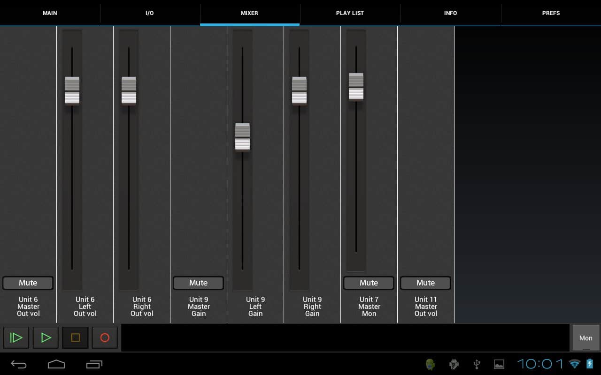Mute Unit 6 Master Out vol
This screenshot has height=375, width=601.
28,283
